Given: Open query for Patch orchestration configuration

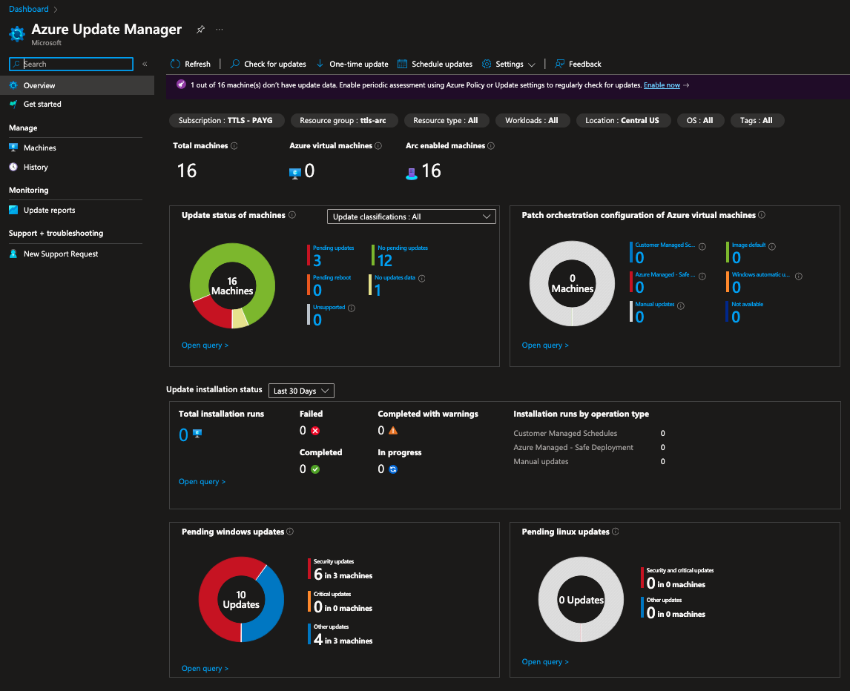Looking at the screenshot, I should click(x=545, y=345).
